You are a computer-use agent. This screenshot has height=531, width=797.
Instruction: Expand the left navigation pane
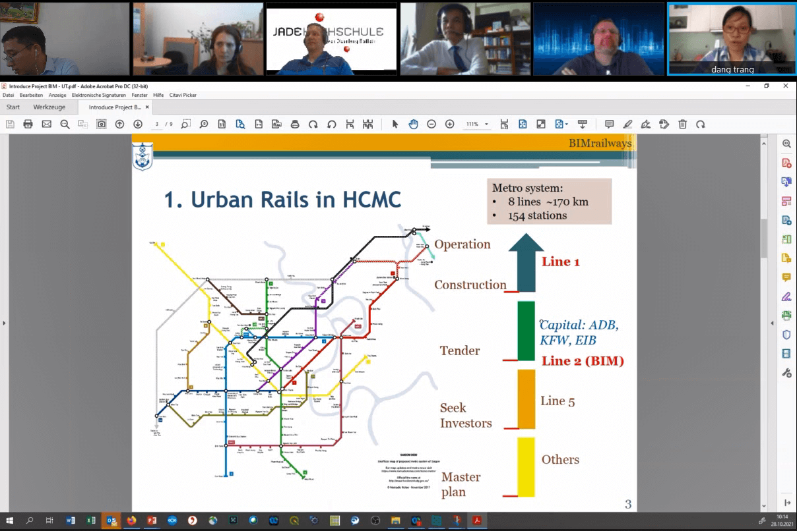(x=5, y=323)
